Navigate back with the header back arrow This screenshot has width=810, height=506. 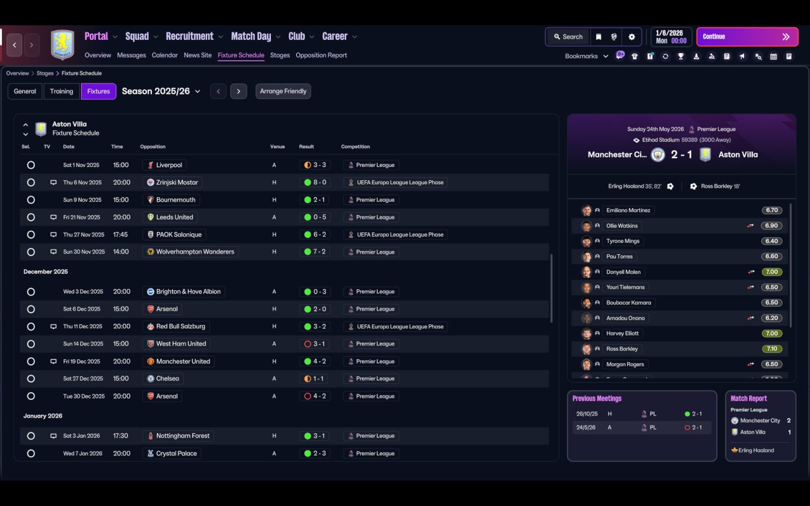14,45
